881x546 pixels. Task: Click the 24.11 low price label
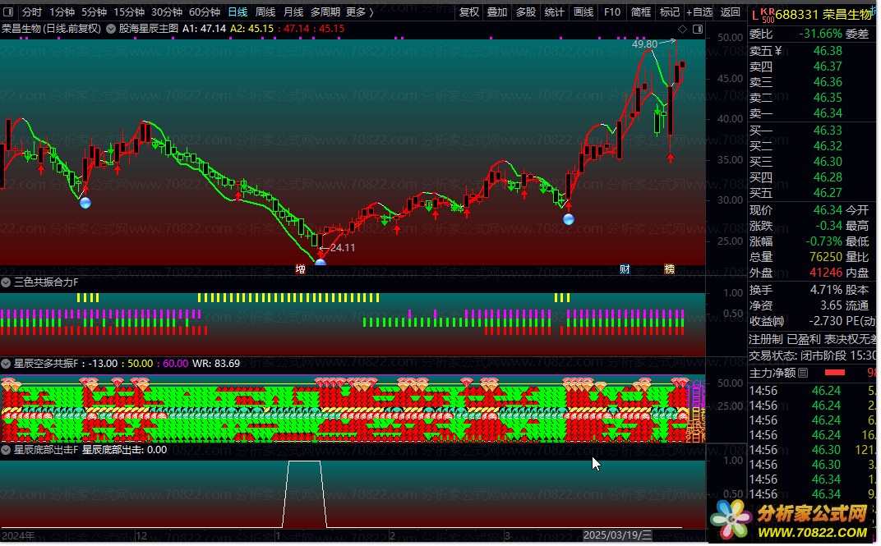tap(342, 247)
